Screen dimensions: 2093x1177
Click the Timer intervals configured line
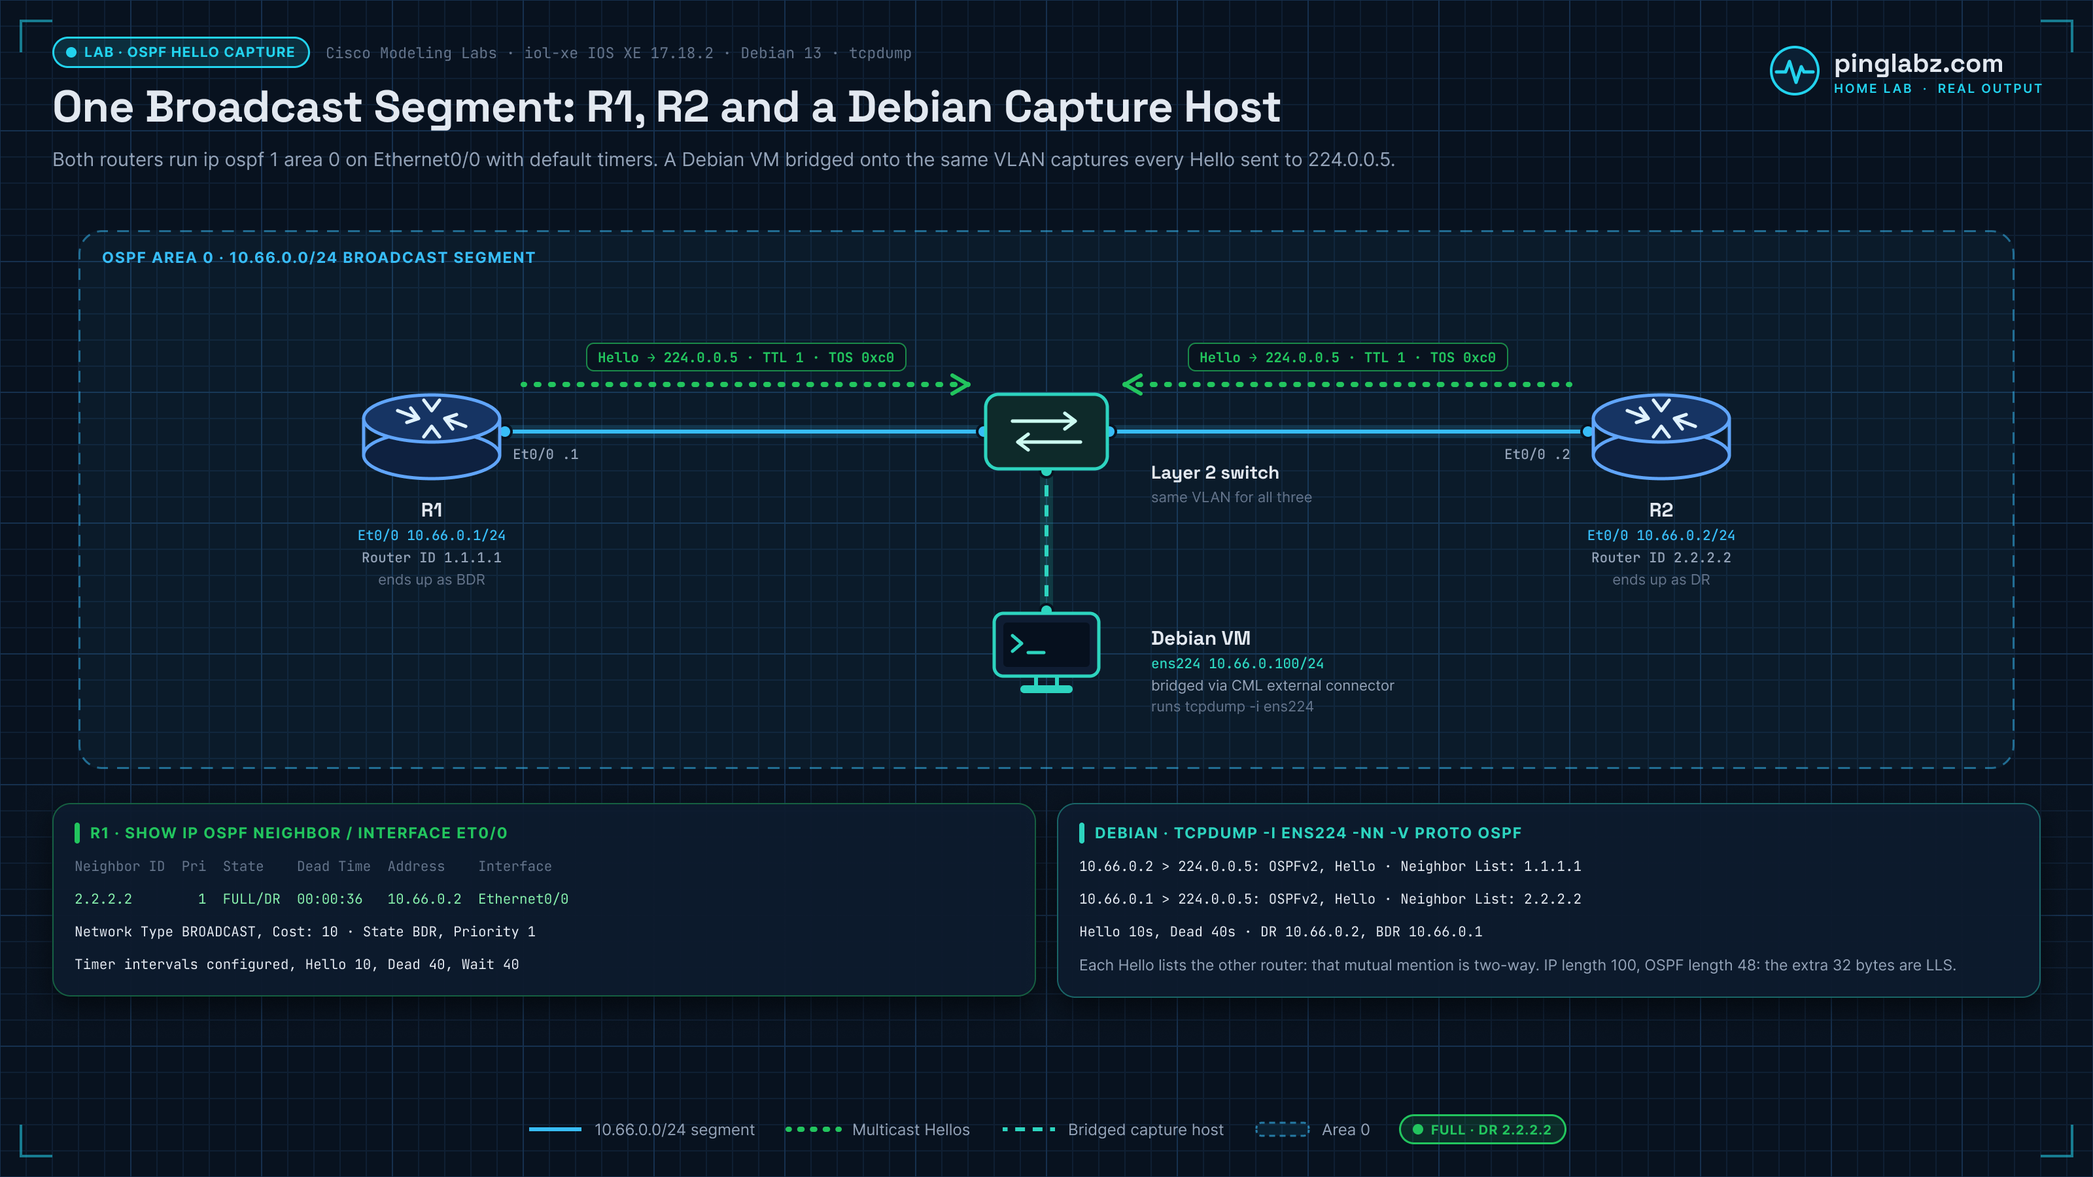coord(296,964)
